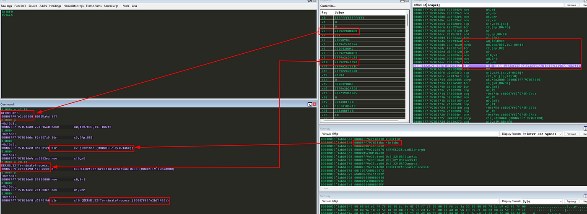Click Command window prompt icon
The image size is (587, 214).
pyautogui.click(x=309, y=104)
